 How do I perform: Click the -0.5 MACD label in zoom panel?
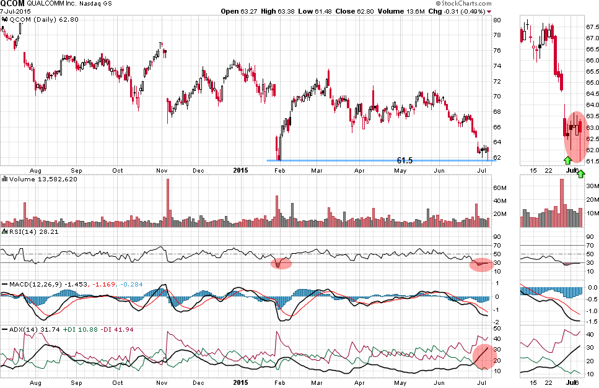[592, 299]
